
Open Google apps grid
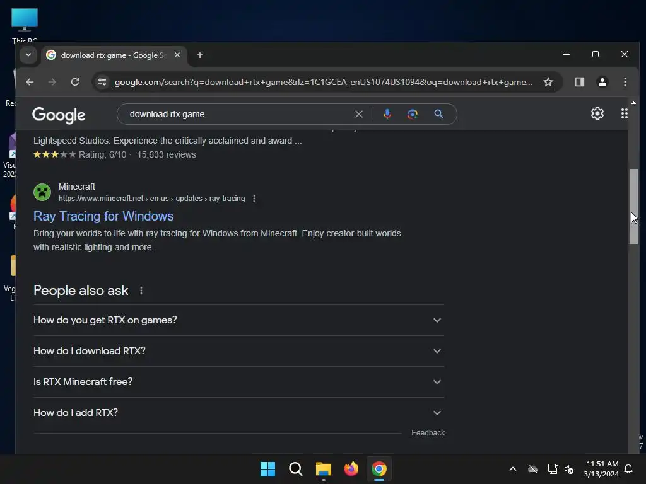pos(624,113)
